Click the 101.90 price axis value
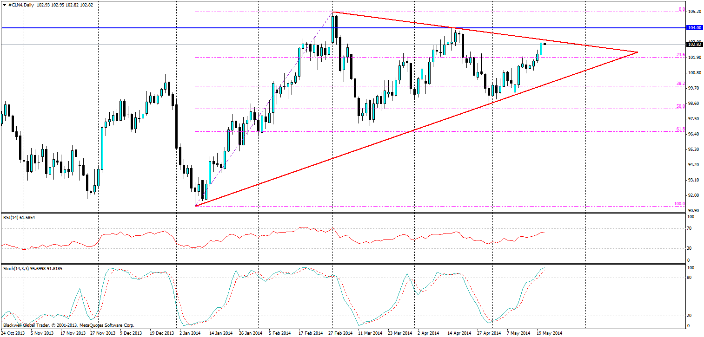The width and height of the screenshot is (704, 337). pos(694,58)
